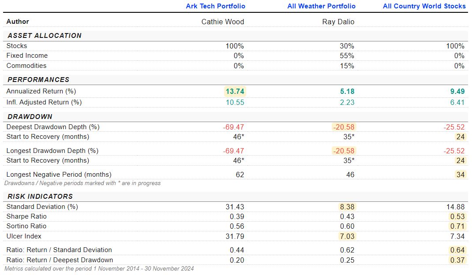
Task: Select the 0.56 Sortino Ratio value
Action: click(237, 226)
